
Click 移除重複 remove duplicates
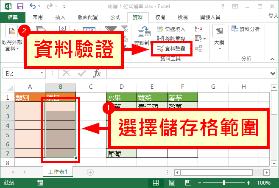[171, 39]
